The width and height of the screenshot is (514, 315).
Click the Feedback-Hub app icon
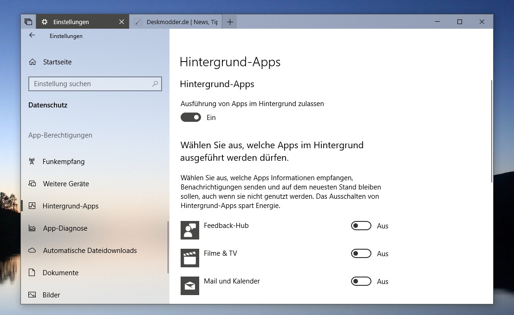pos(190,230)
